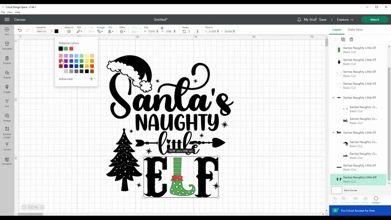Pick the red material color swatch
Image resolution: width=391 pixels, height=220 pixels.
click(71, 49)
